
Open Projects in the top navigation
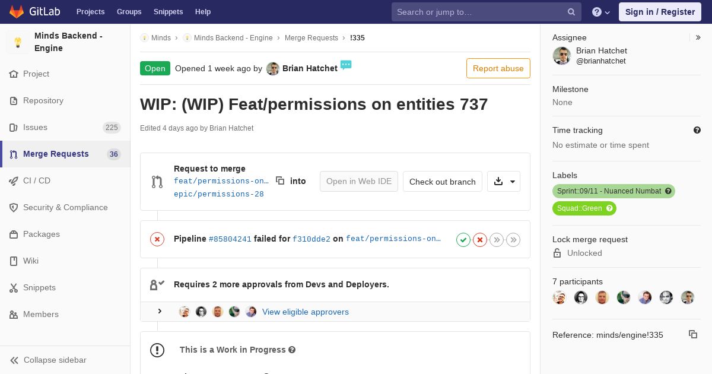[x=90, y=12]
